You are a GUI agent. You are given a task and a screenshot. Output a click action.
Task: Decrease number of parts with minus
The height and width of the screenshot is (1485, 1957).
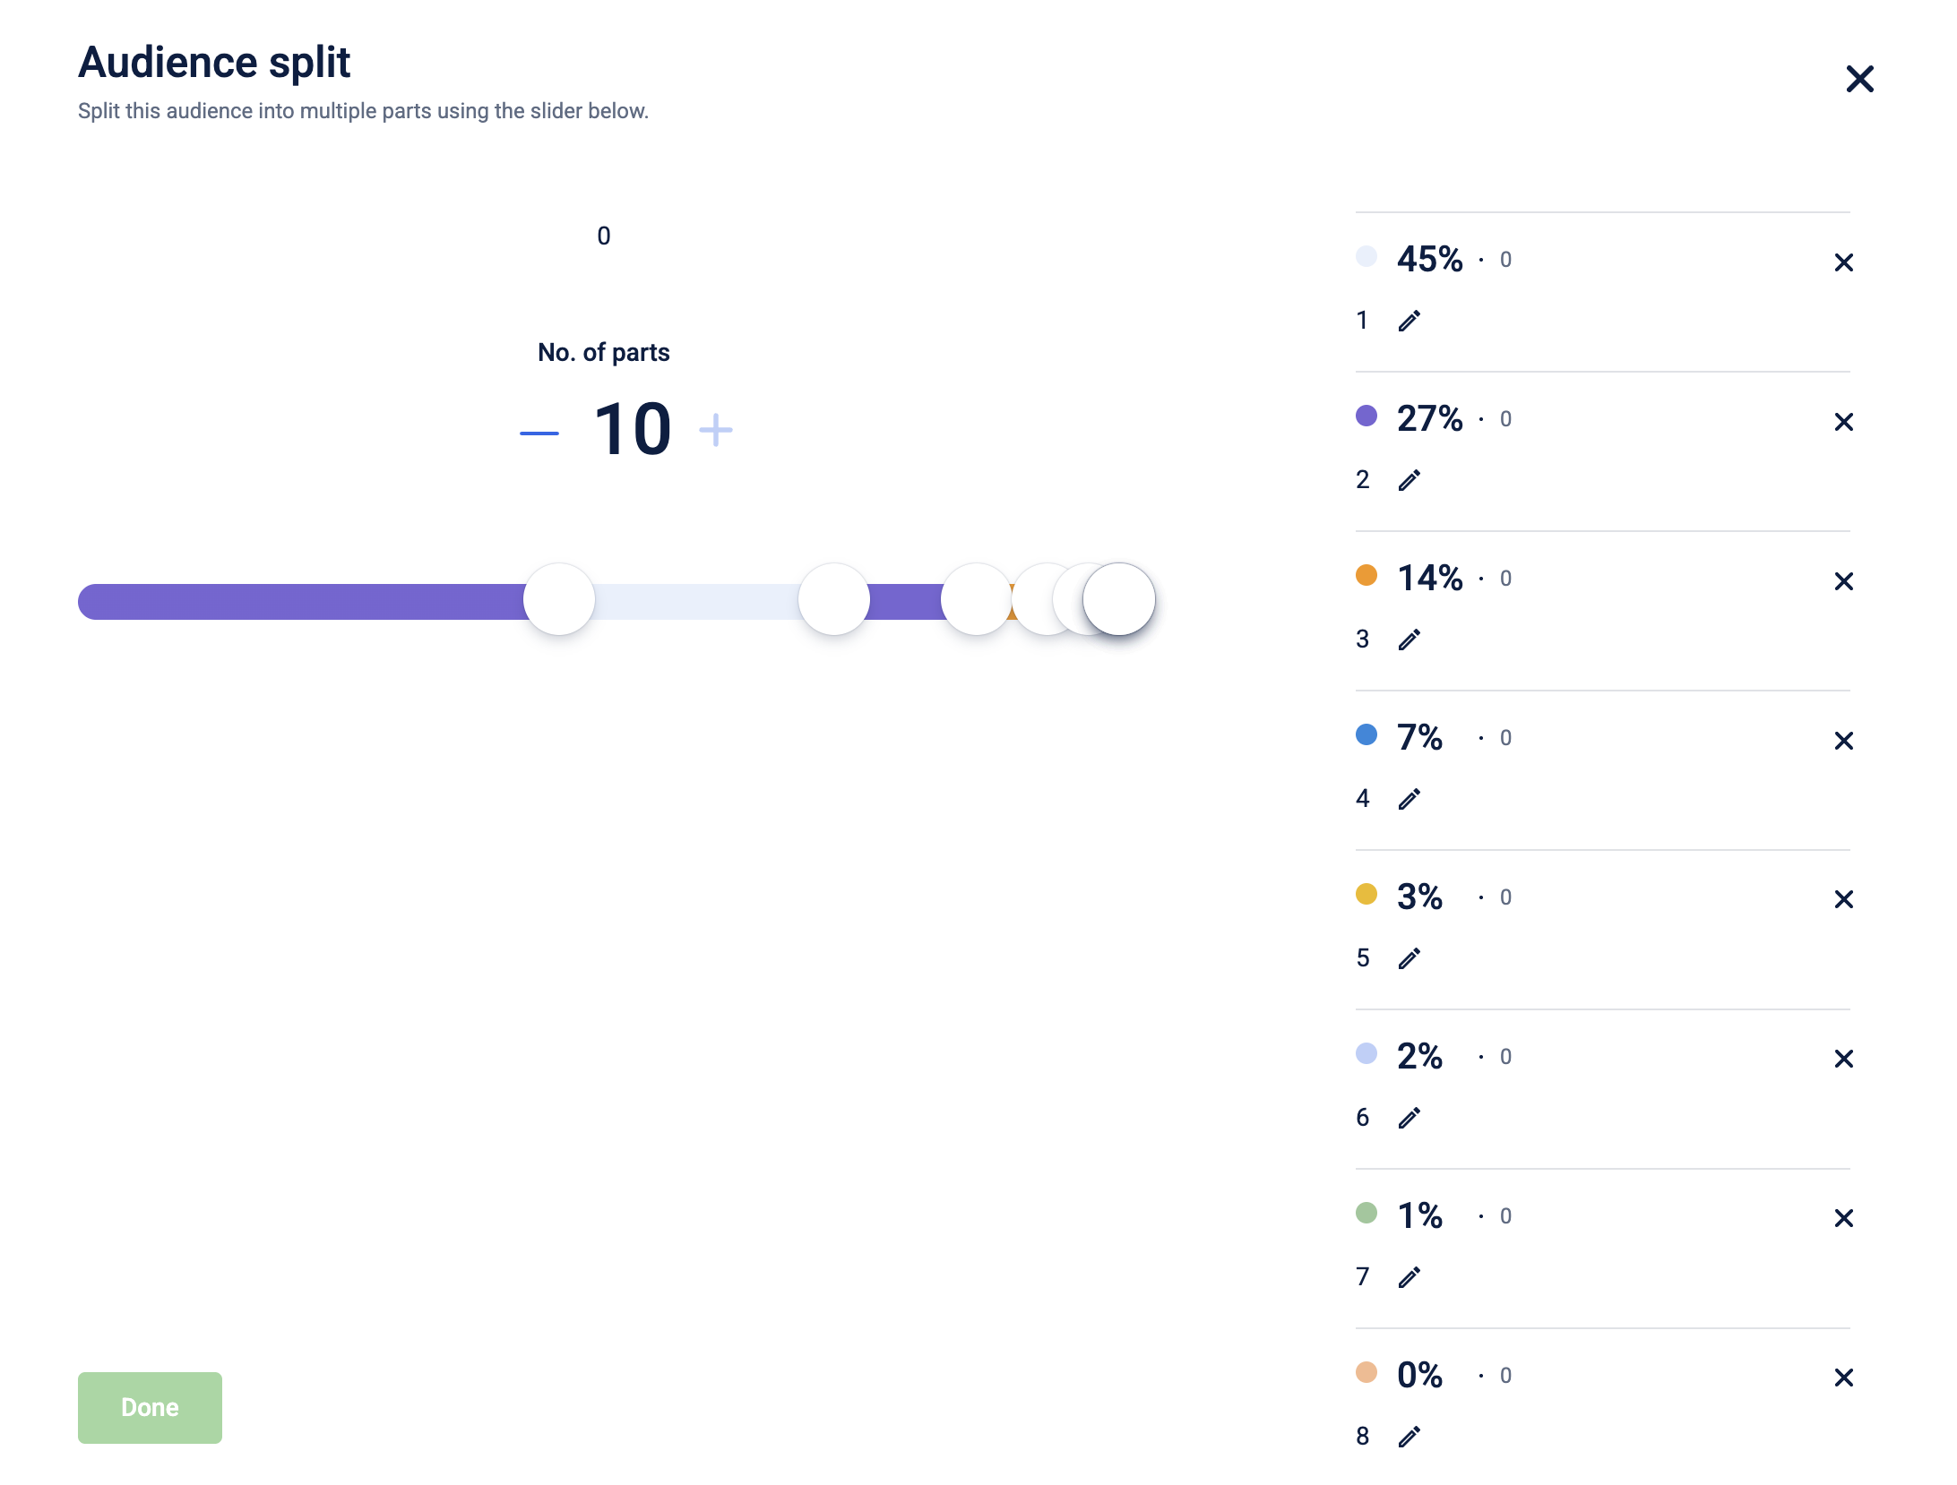(x=539, y=433)
